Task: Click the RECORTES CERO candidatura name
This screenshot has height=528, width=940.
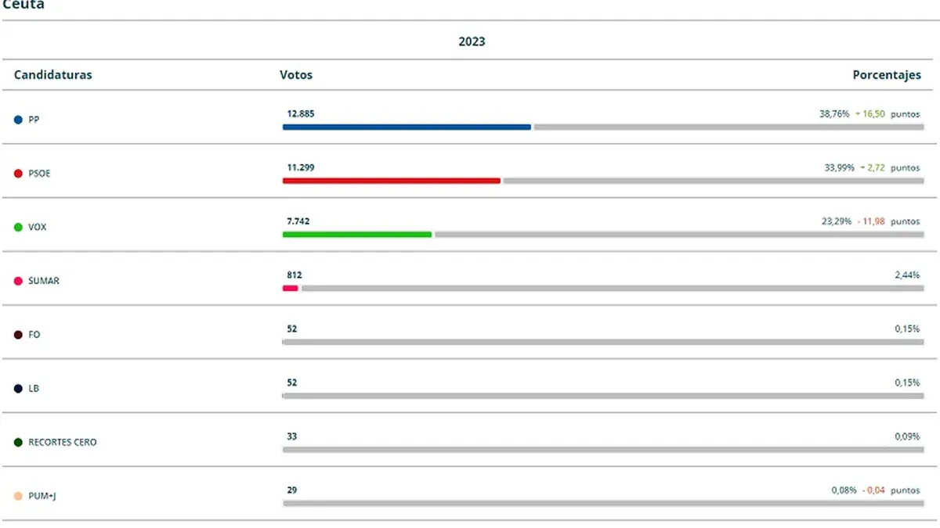Action: [63, 443]
